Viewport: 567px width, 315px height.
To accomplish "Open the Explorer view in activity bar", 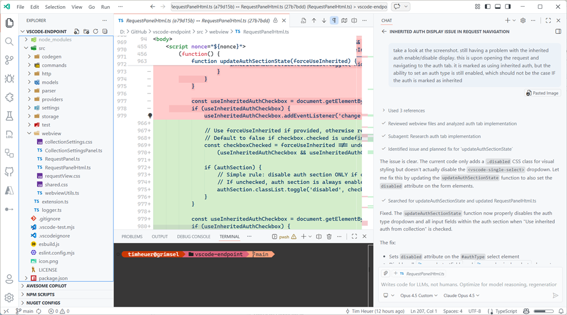I will (x=9, y=23).
